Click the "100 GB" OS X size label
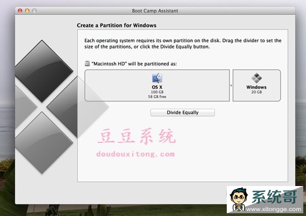The height and width of the screenshot is (216, 306). [x=157, y=92]
